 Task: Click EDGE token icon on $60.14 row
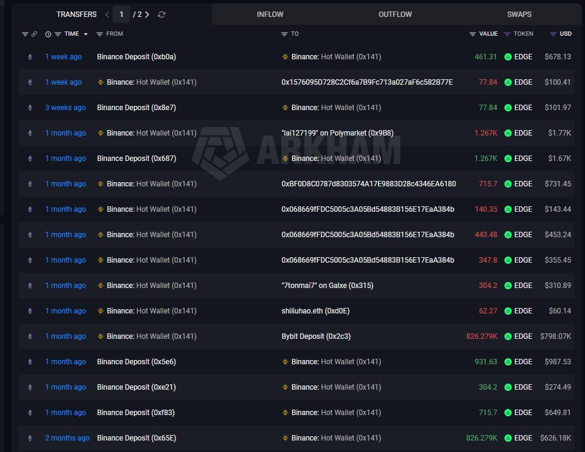[507, 311]
